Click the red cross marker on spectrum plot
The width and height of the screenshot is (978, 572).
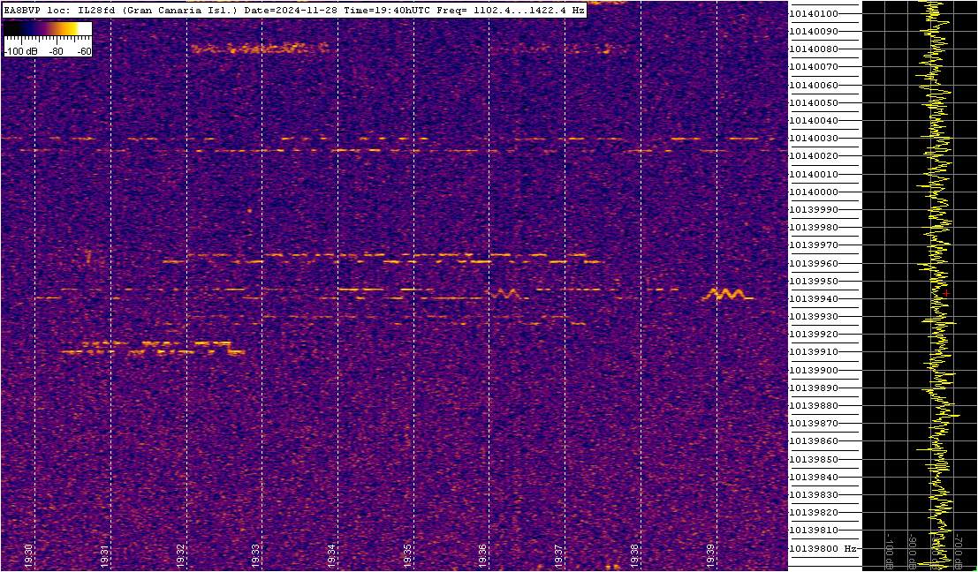(x=946, y=293)
